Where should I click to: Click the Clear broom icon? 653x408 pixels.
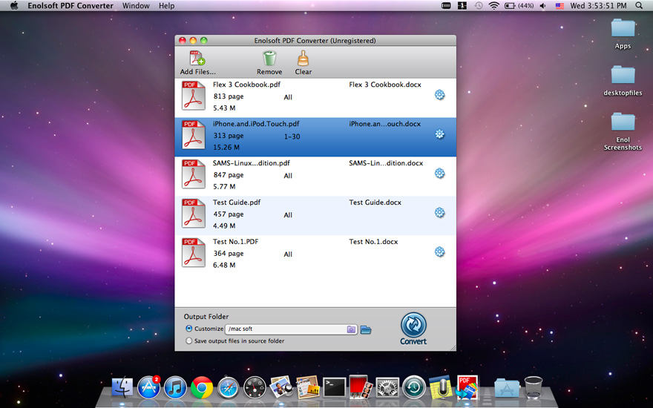[x=303, y=59]
